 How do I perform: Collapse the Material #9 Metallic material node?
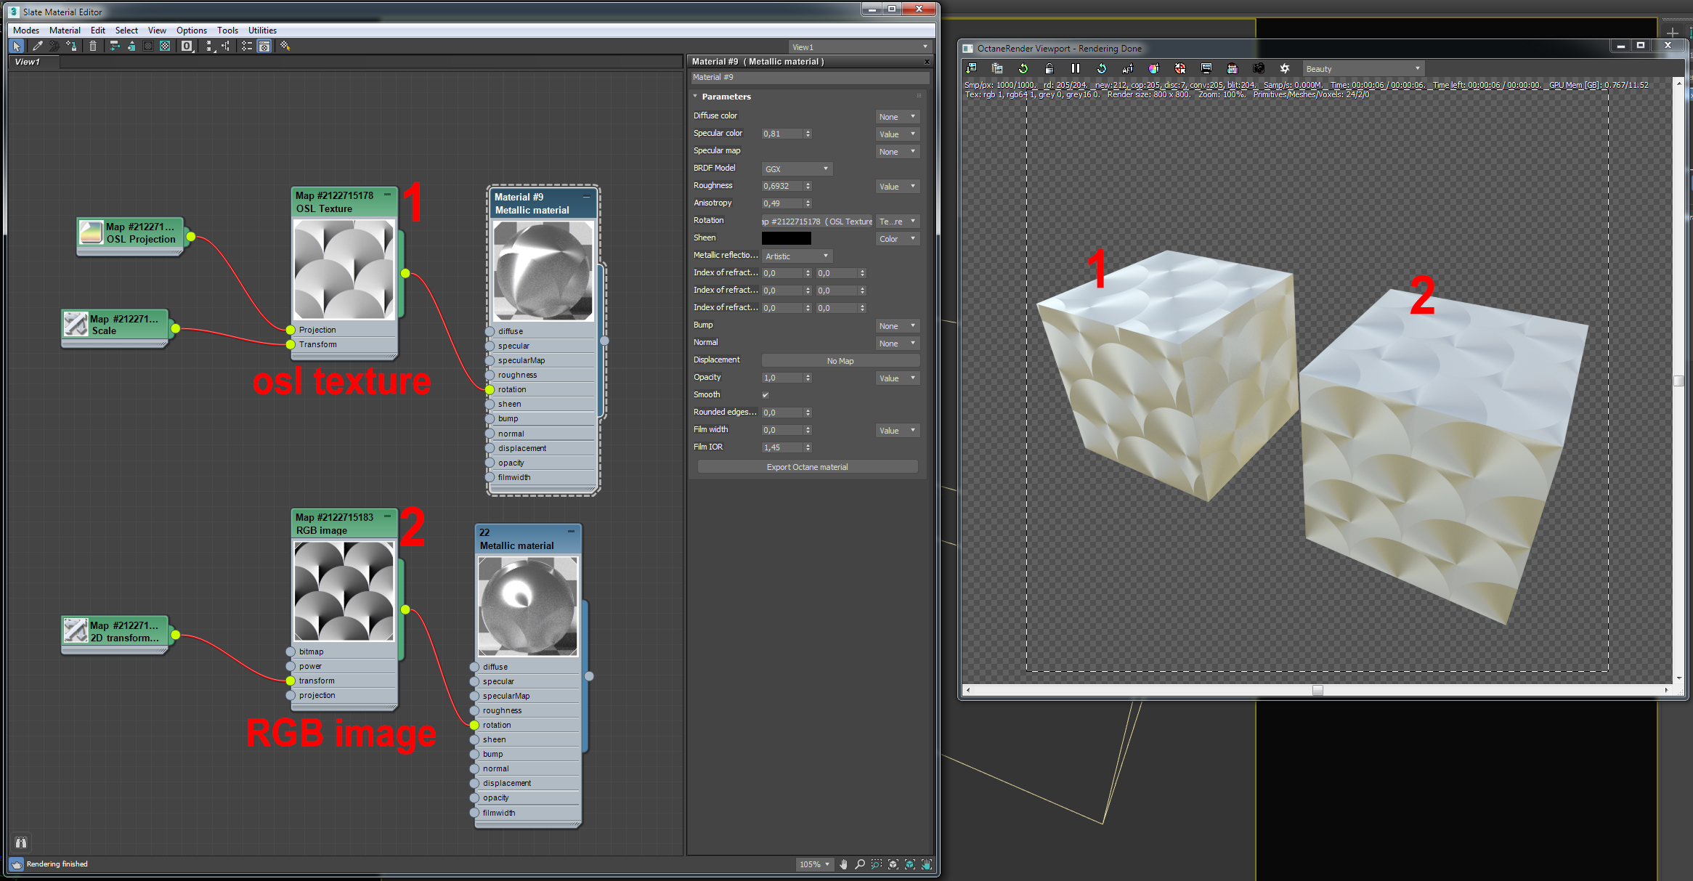[586, 196]
